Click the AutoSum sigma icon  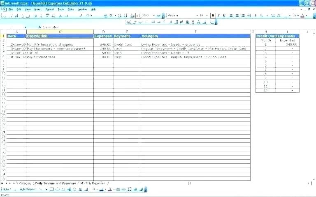pos(111,16)
